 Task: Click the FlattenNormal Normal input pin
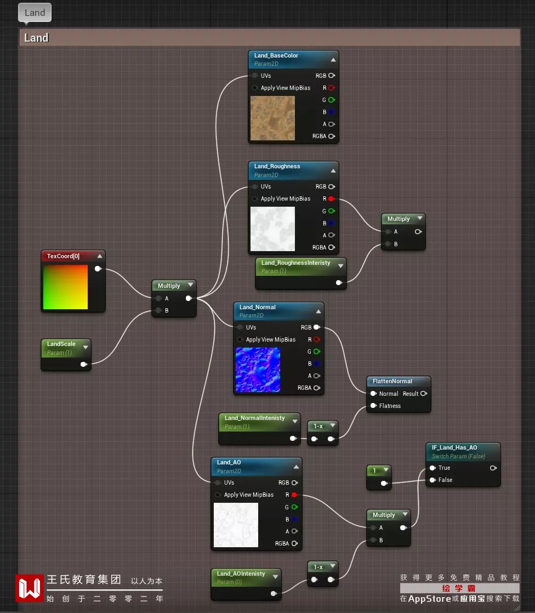click(x=374, y=394)
